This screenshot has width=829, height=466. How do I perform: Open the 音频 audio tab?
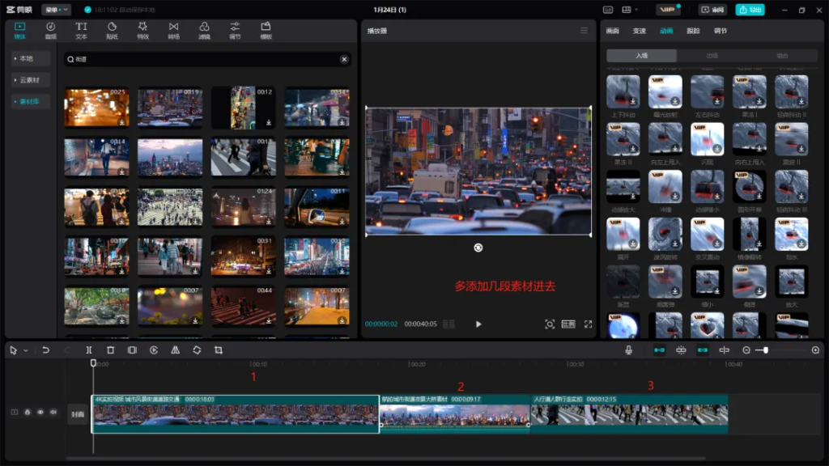point(50,31)
